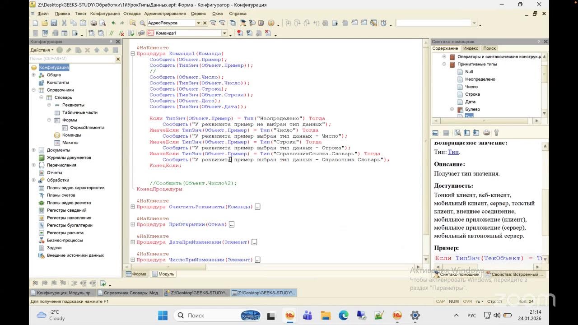Follow the Тип link in return value

(x=453, y=152)
